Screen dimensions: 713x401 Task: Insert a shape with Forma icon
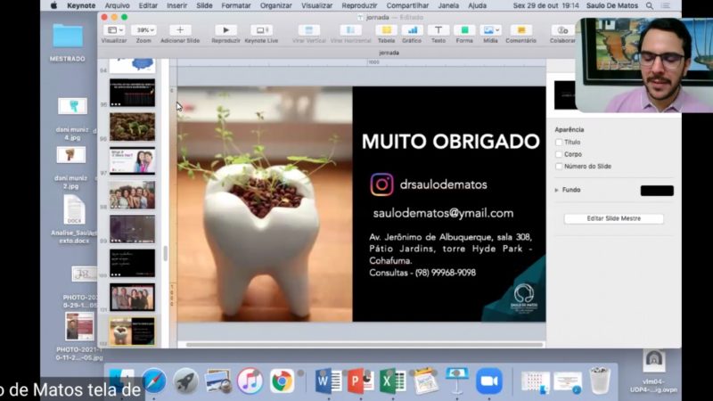(x=464, y=30)
